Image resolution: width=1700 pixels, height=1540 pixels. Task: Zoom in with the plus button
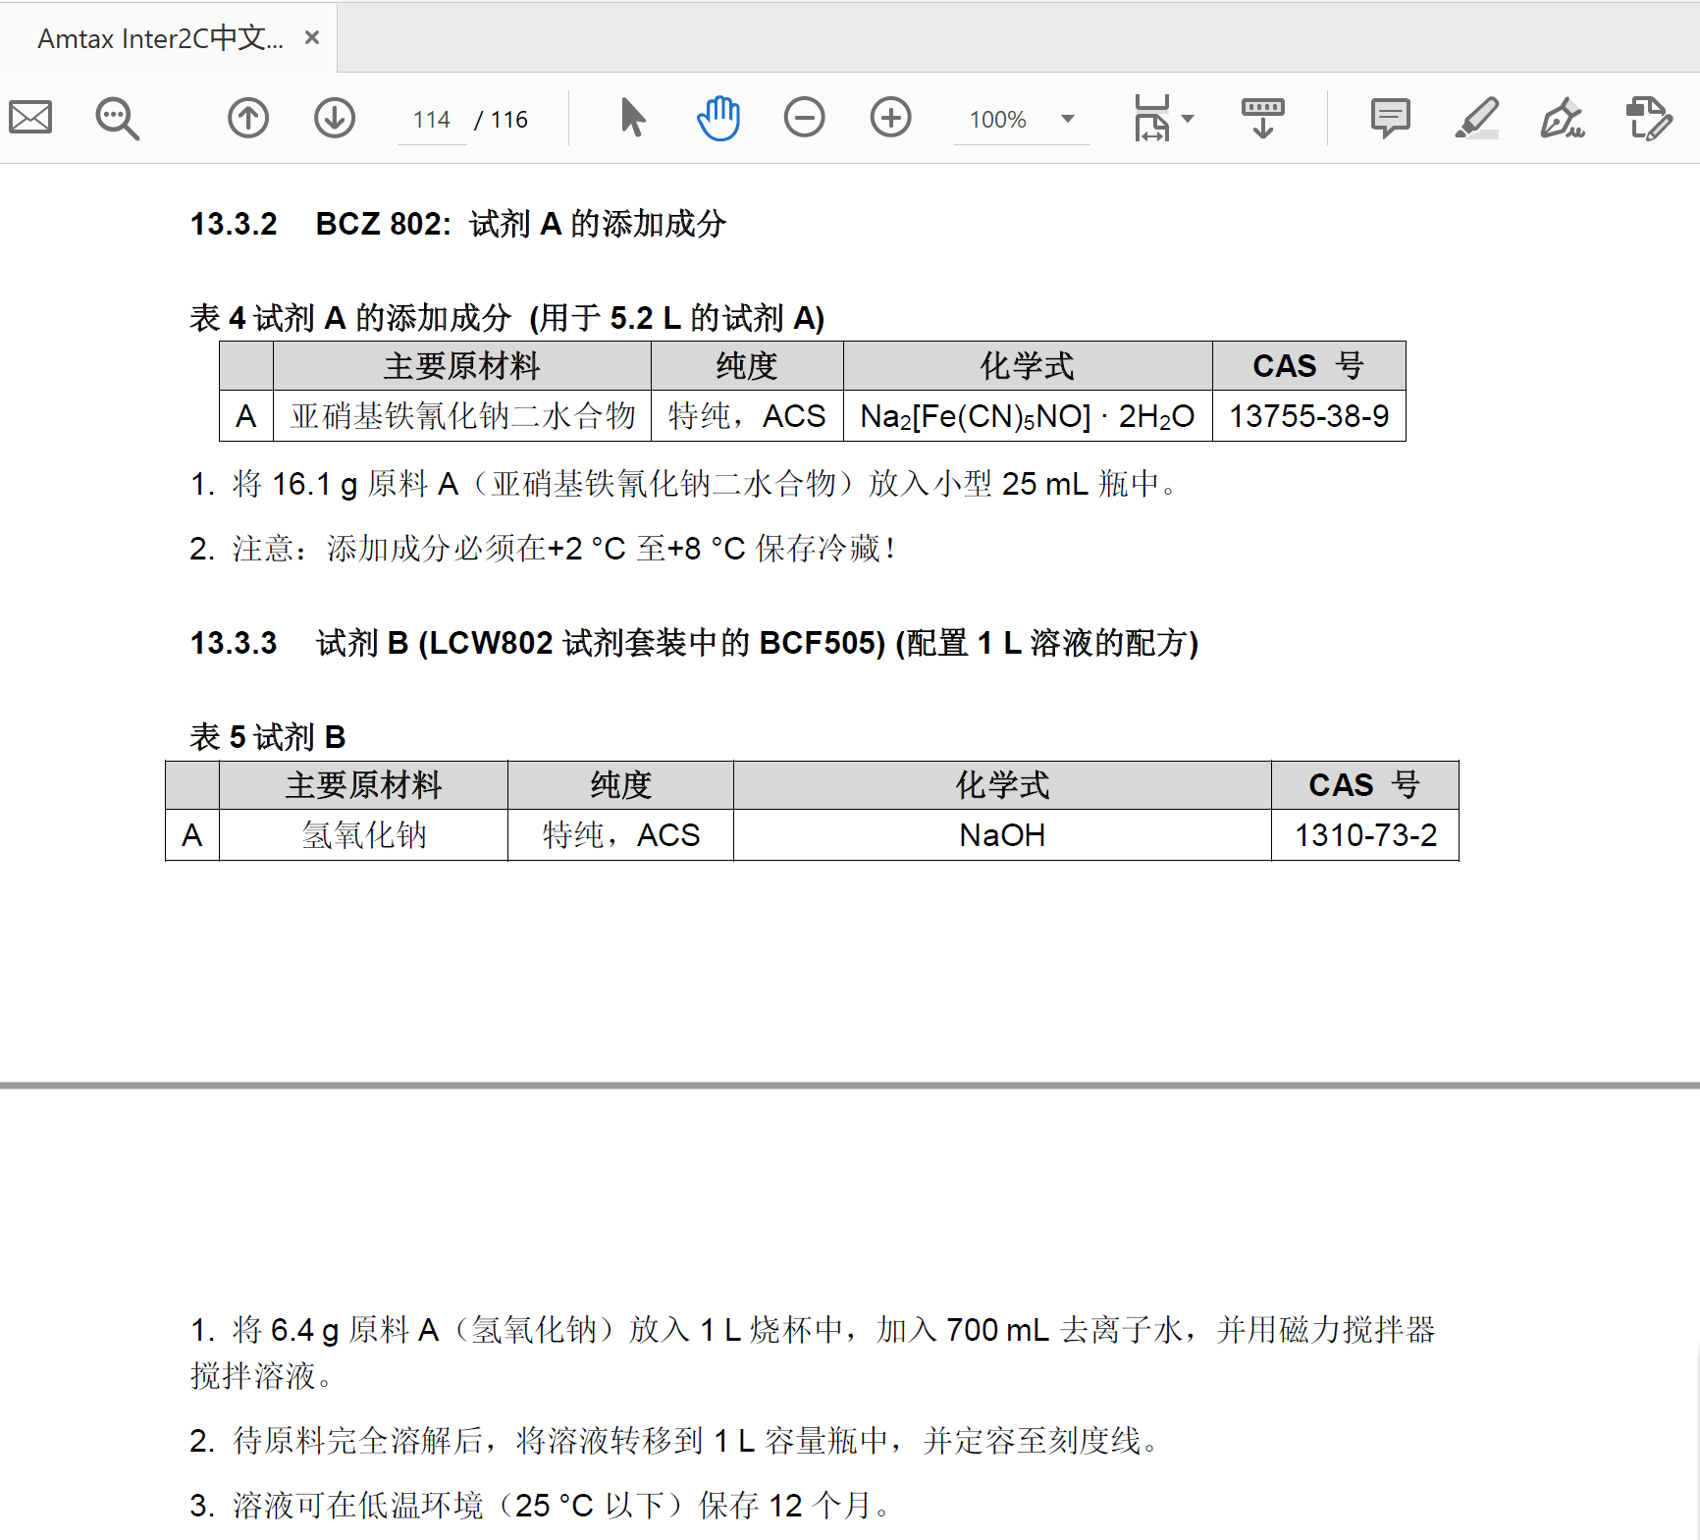click(x=889, y=117)
